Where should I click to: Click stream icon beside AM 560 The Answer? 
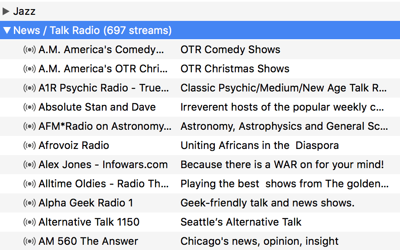[x=30, y=241]
